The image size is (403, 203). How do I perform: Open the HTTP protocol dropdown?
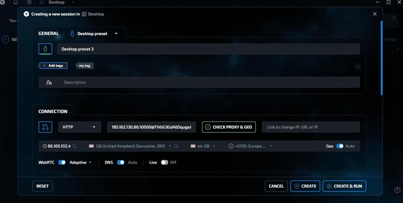[x=79, y=127]
